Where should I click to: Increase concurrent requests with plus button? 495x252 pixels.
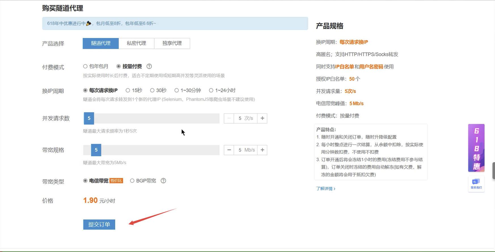(262, 118)
